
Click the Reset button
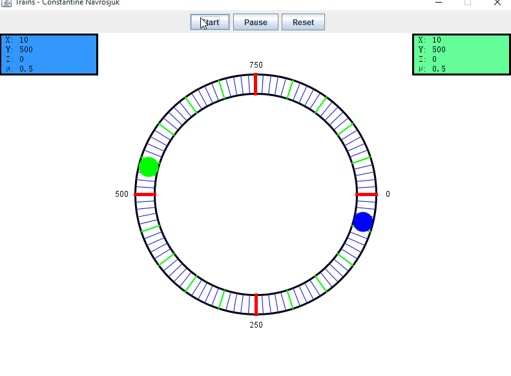tap(303, 23)
